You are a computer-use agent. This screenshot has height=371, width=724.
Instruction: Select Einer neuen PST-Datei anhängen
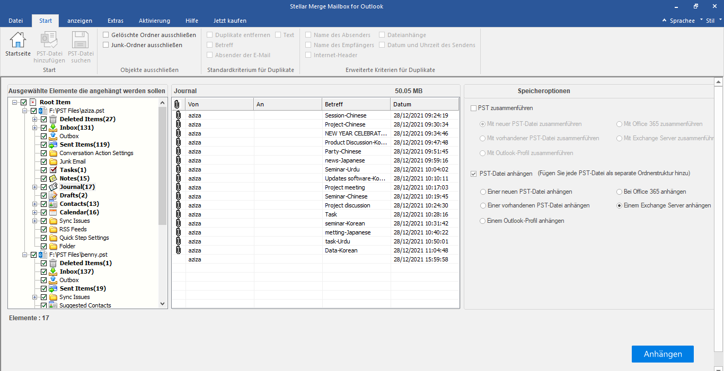click(x=483, y=192)
